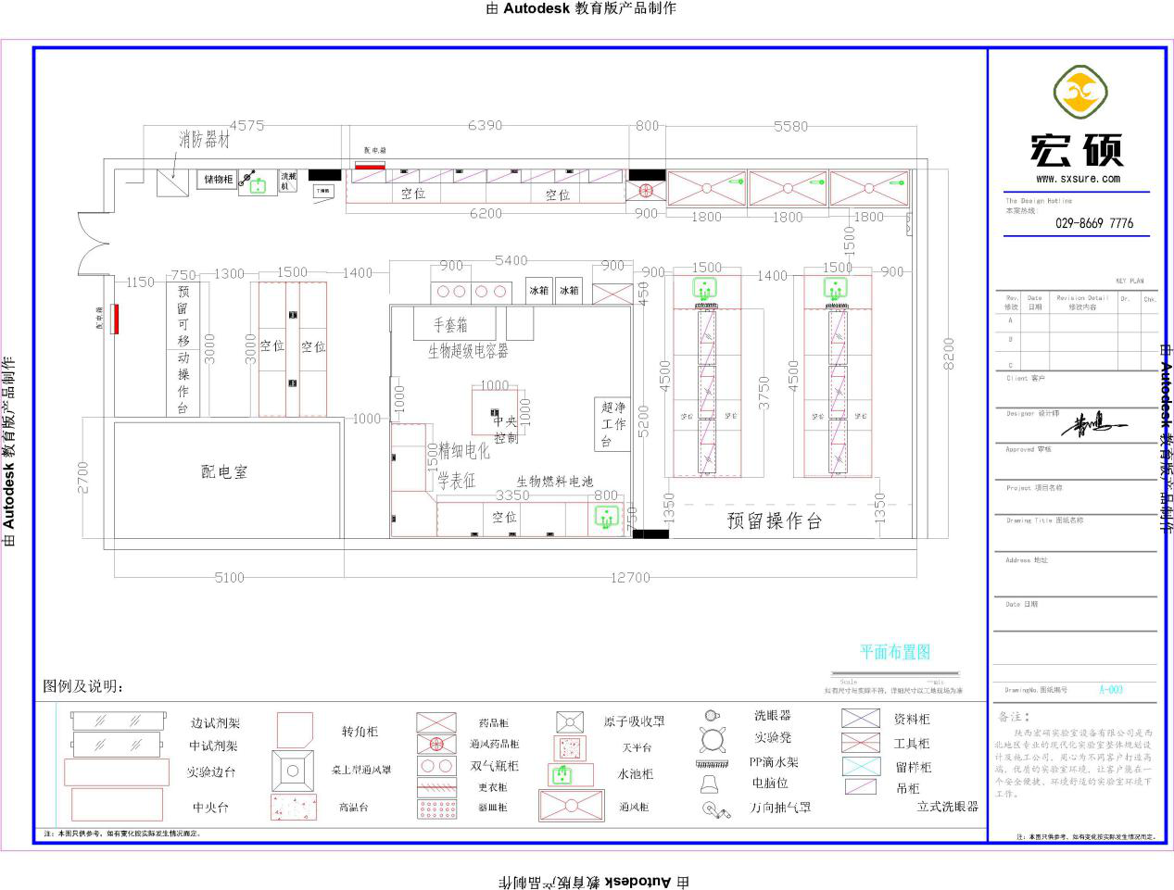Select the 储物柜 storage cabinet on plan
1174x890 pixels.
tap(218, 179)
